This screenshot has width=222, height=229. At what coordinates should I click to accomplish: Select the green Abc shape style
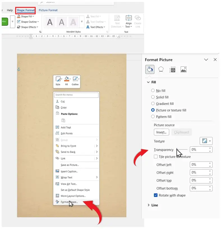point(5,22)
